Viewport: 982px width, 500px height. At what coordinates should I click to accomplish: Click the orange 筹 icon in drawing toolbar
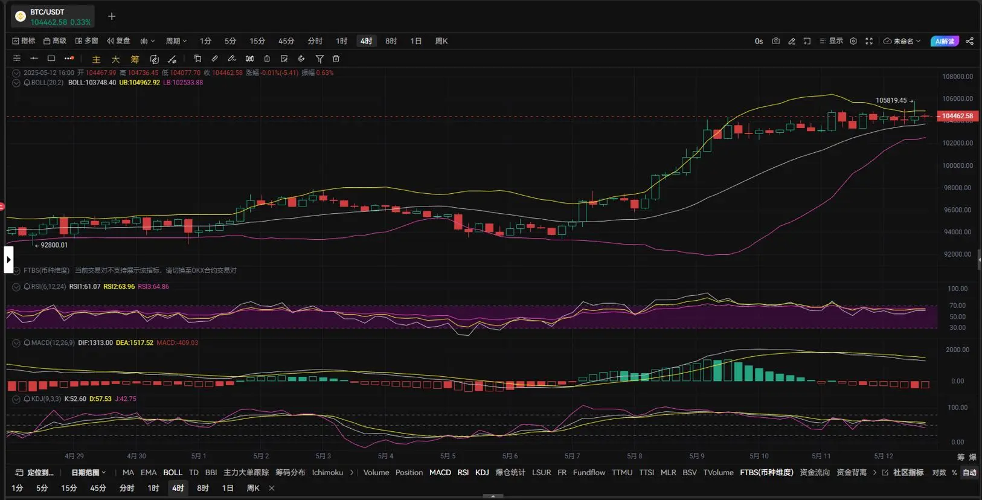coord(135,59)
